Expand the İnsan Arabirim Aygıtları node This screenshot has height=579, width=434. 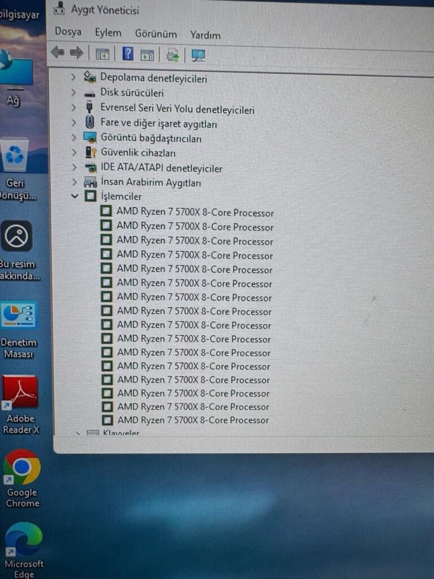tap(75, 182)
